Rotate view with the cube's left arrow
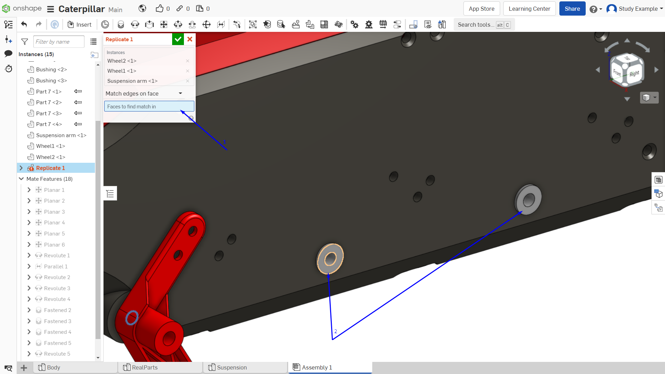 pyautogui.click(x=597, y=70)
